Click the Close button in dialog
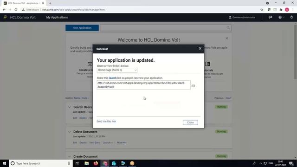Screen dimensions: 297x167 190,122
